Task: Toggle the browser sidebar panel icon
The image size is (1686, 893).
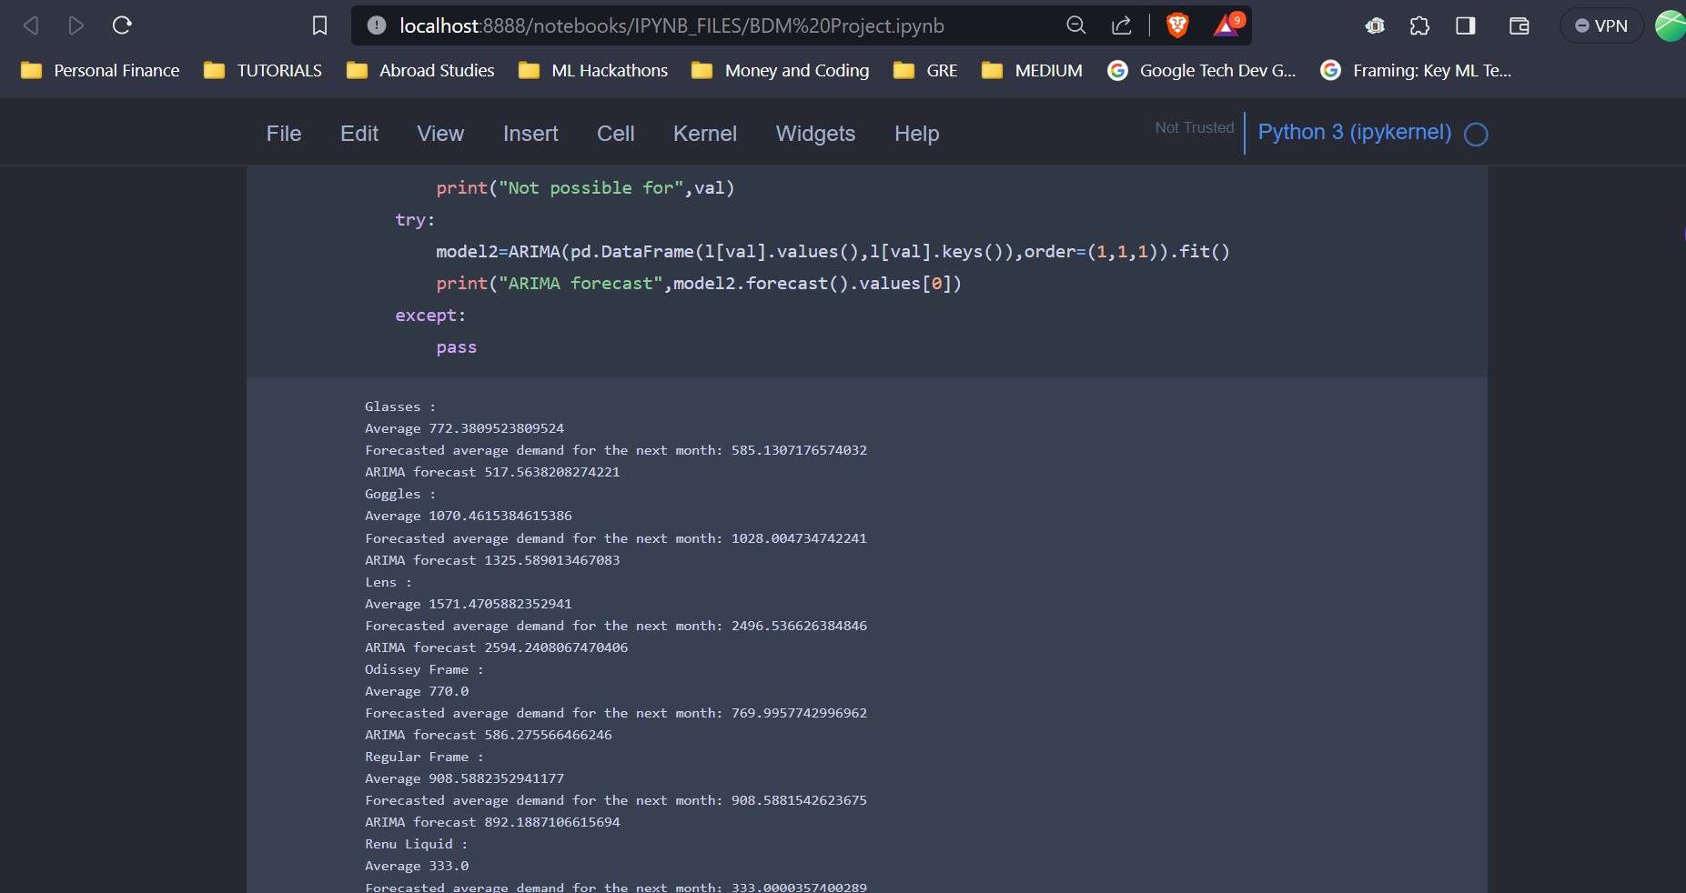Action: (x=1465, y=25)
